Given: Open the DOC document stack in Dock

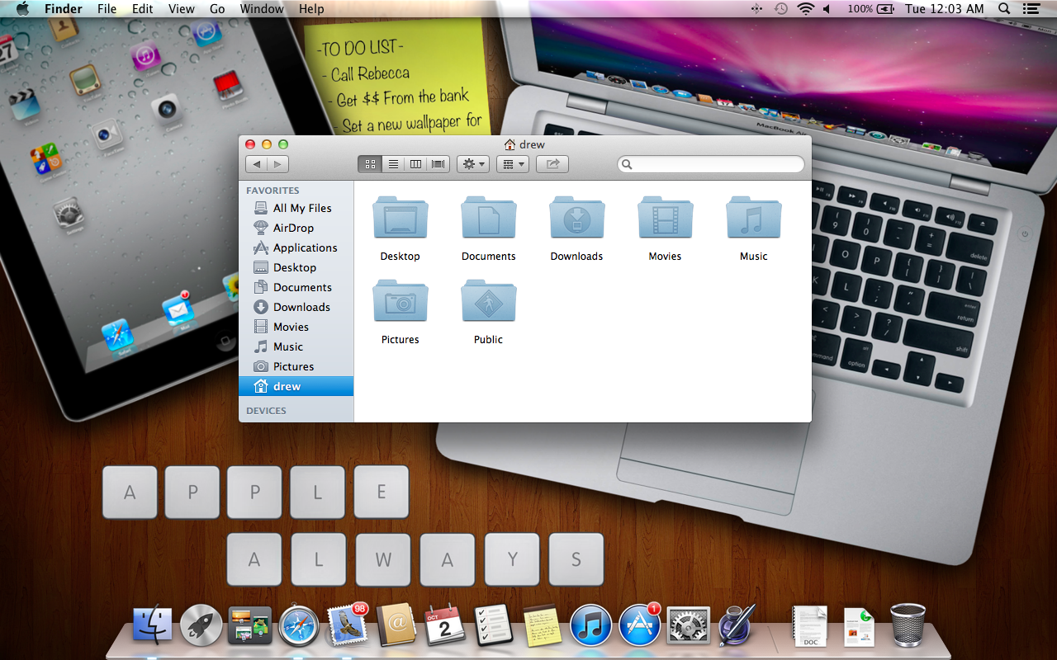Looking at the screenshot, I should pyautogui.click(x=810, y=625).
